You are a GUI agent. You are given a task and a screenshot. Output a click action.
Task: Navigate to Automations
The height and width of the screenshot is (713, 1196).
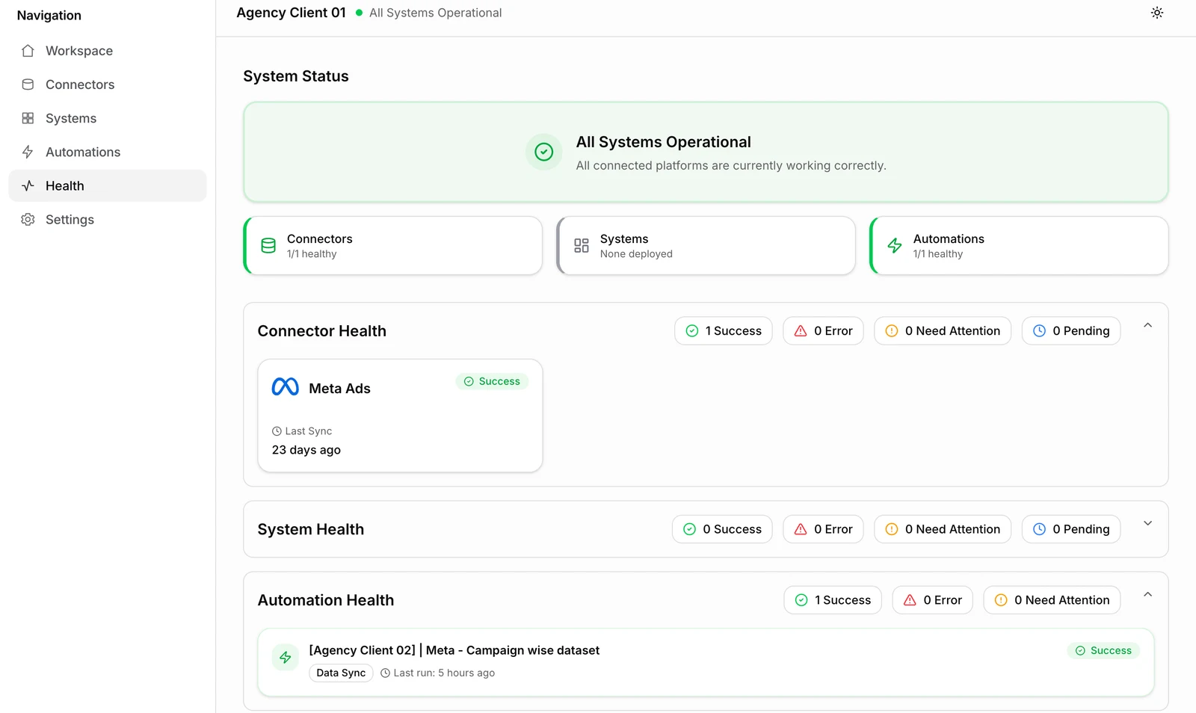[x=108, y=152]
